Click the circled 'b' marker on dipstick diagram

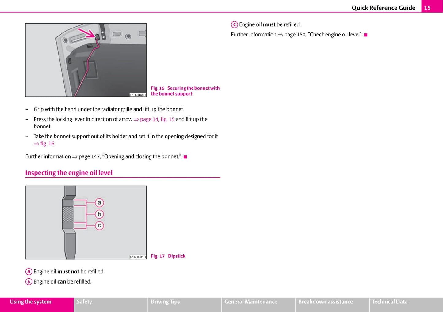click(x=99, y=214)
